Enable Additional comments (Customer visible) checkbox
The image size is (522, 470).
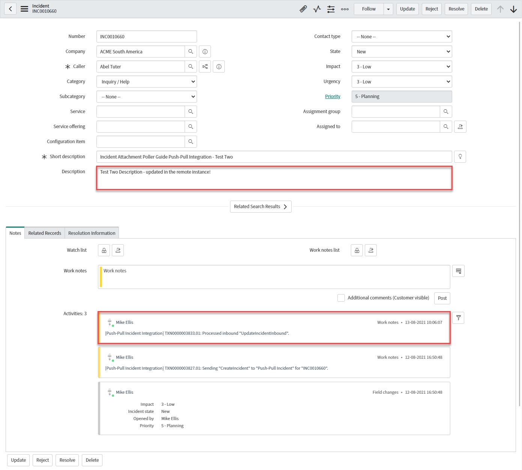(341, 298)
